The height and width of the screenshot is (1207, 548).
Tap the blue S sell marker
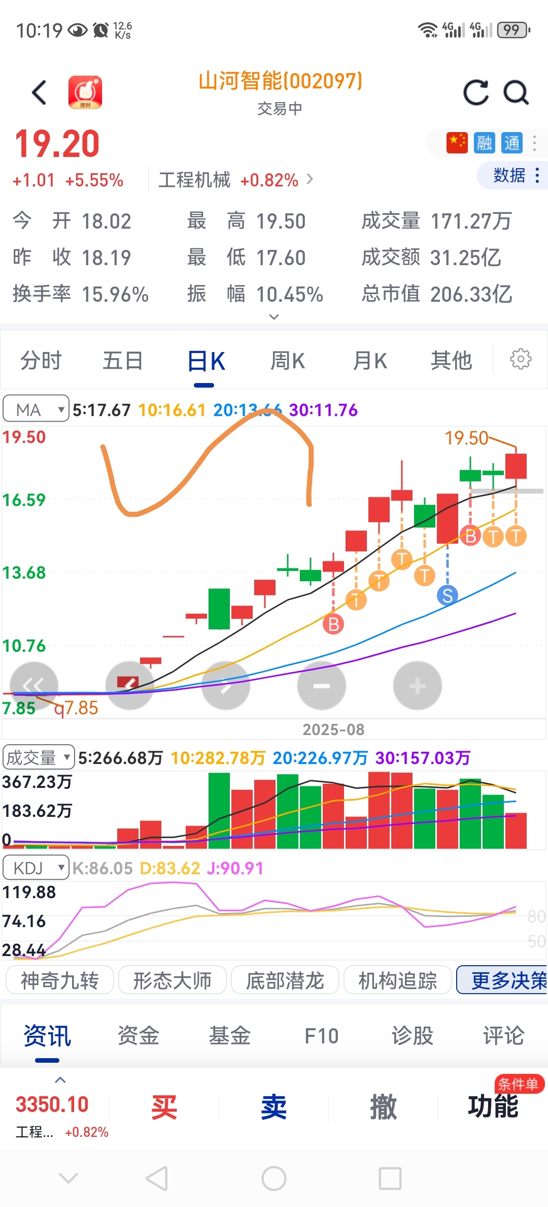(447, 595)
